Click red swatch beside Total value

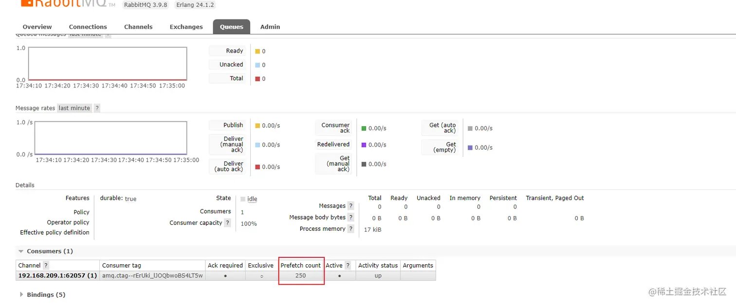[x=258, y=79]
